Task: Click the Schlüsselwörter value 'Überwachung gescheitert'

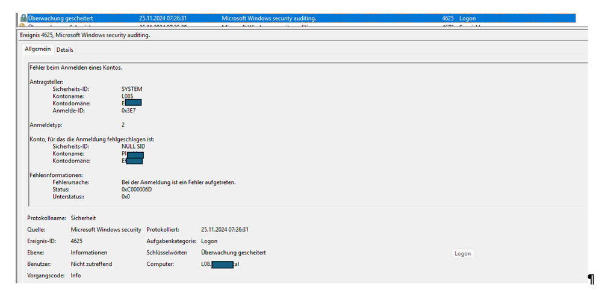Action: click(x=234, y=253)
